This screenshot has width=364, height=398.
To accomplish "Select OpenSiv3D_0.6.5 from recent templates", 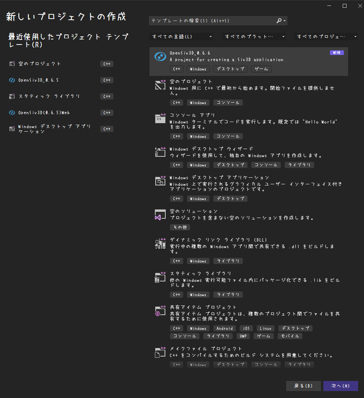I will pyautogui.click(x=43, y=80).
